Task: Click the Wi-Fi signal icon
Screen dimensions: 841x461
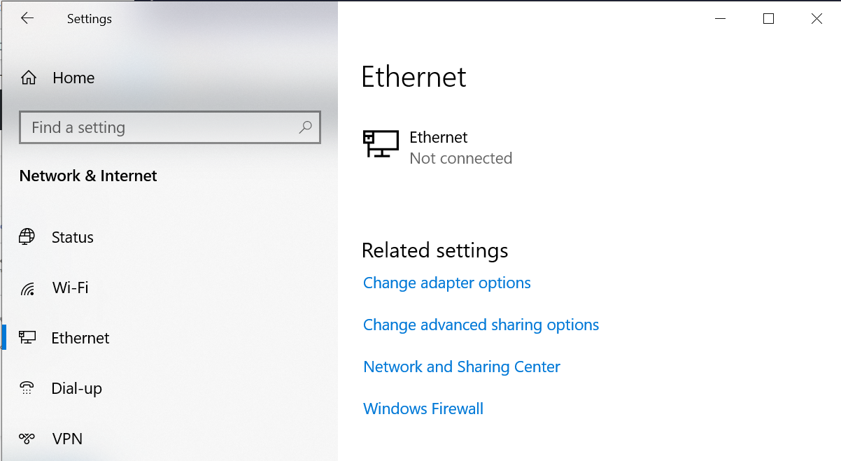Action: pos(27,288)
